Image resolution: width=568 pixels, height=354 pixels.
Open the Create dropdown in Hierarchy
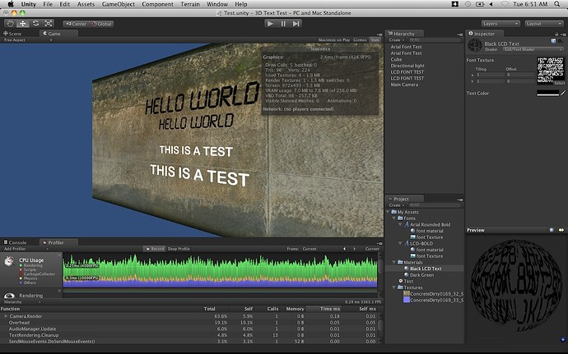[397, 40]
